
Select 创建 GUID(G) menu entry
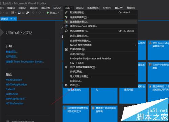tap(101, 54)
